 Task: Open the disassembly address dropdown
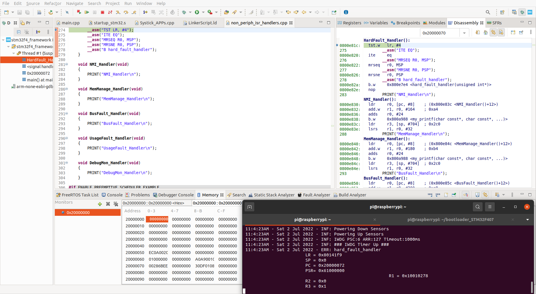click(464, 33)
